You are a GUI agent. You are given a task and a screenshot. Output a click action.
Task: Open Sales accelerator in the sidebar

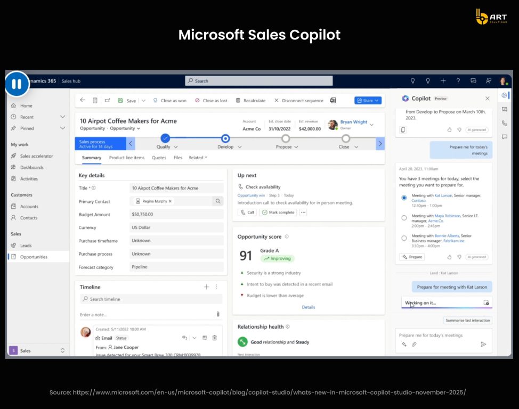pos(36,156)
